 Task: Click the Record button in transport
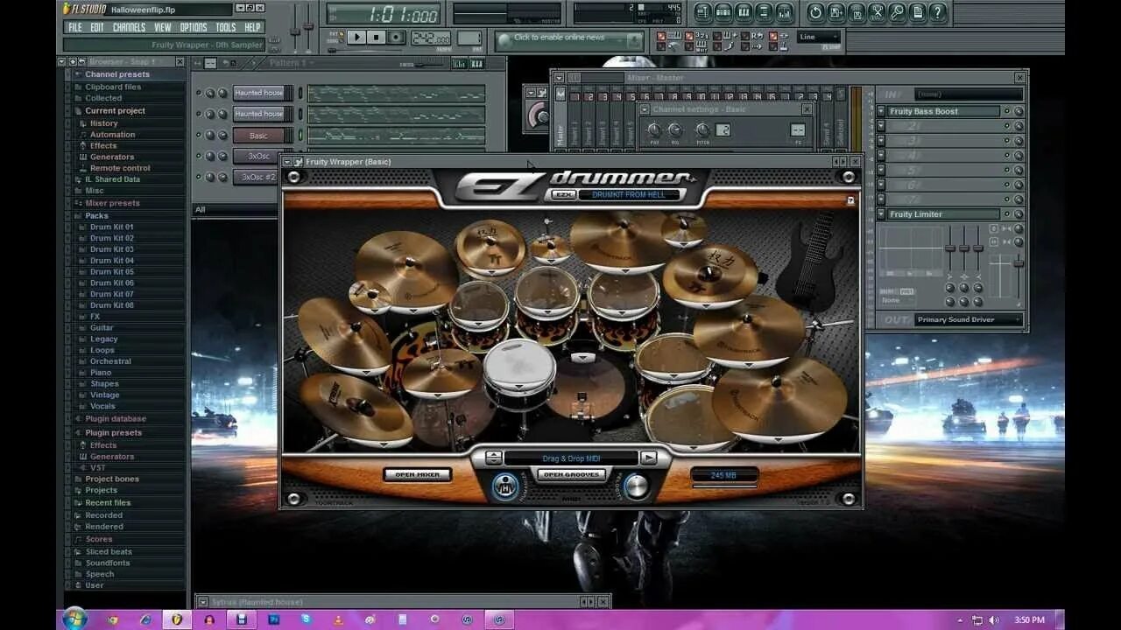(x=396, y=37)
